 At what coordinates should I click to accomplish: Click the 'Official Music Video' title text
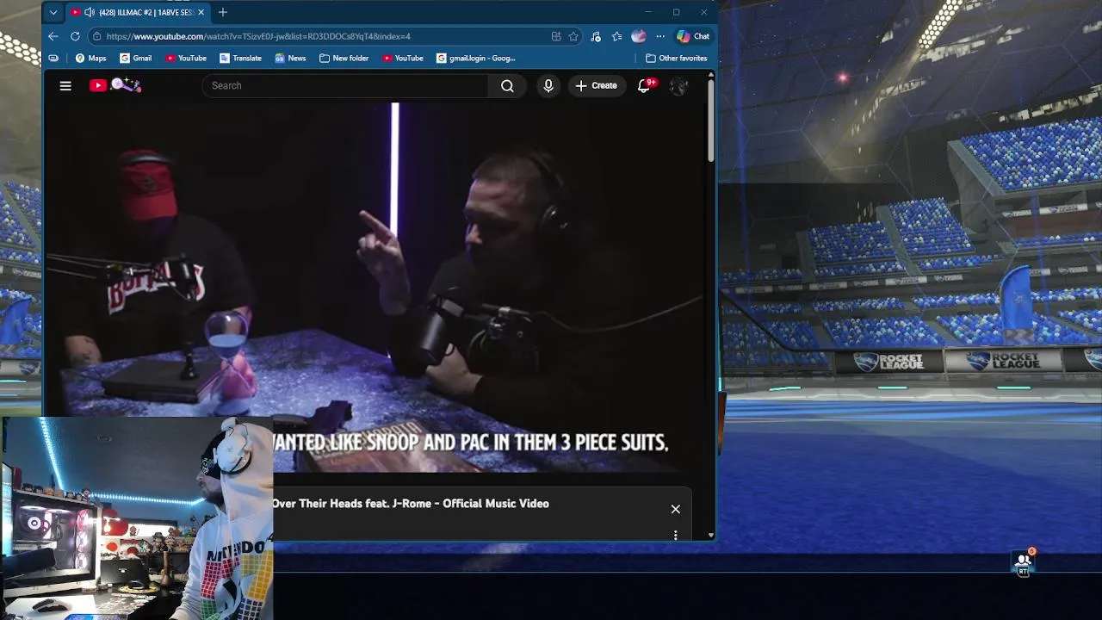pos(496,504)
